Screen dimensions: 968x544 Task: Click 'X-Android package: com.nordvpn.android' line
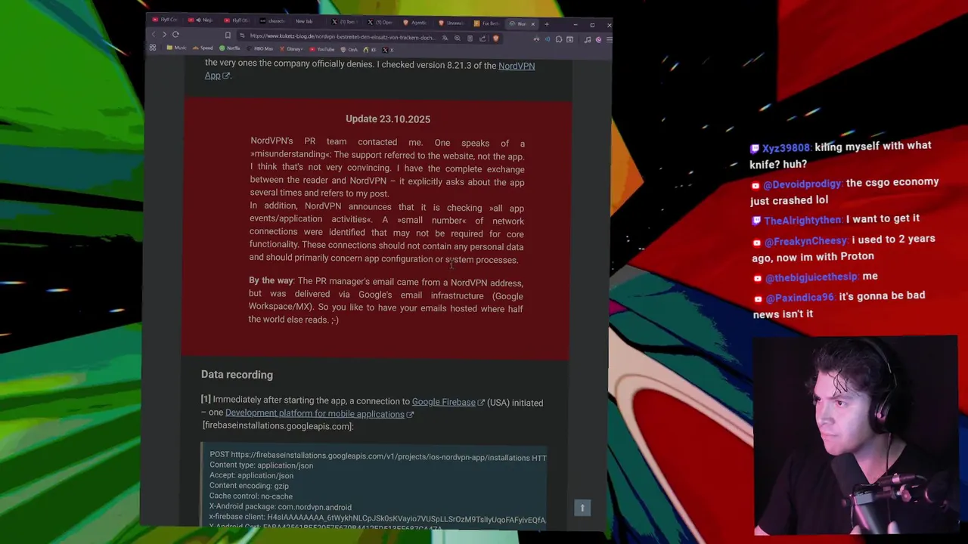point(281,507)
